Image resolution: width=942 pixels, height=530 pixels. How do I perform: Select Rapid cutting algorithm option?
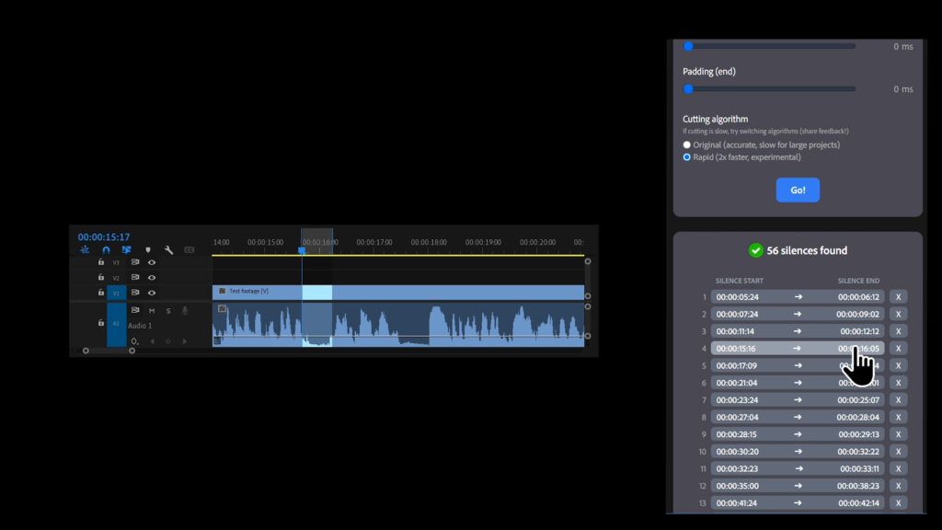point(687,157)
